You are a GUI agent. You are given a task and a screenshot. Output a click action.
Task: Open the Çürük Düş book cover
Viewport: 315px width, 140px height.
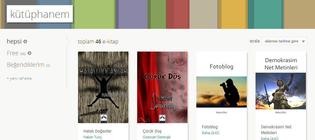(162, 87)
